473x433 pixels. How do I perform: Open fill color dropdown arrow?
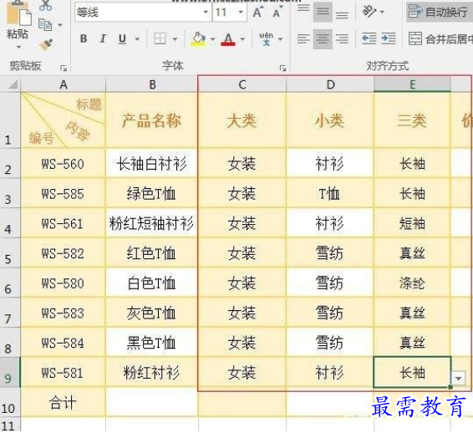[212, 39]
